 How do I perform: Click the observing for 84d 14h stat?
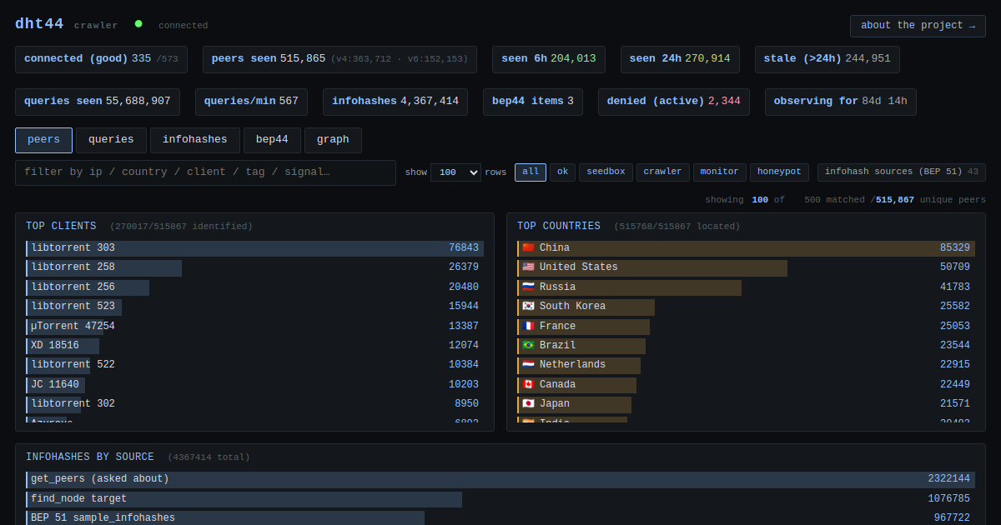click(841, 102)
